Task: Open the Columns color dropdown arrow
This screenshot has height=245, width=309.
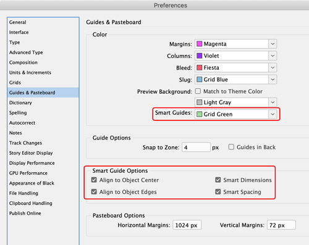Action: [273, 56]
